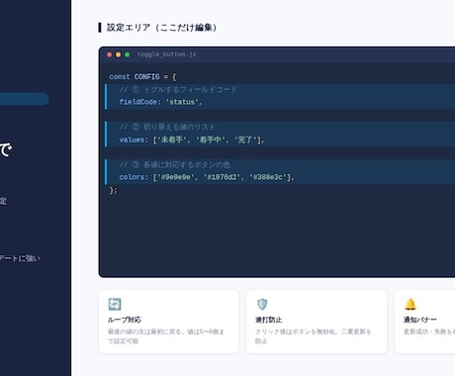Screen dimensions: 455x376
Task: Select the toggle_button.js file name
Action: [x=166, y=54]
